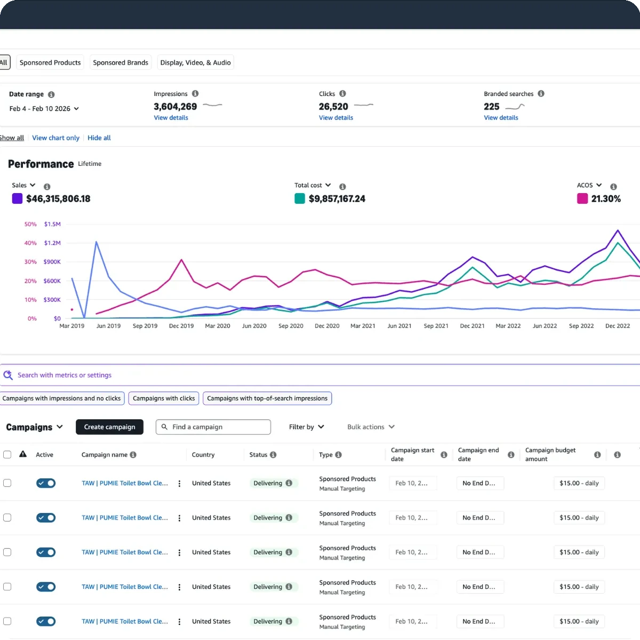The width and height of the screenshot is (640, 640).
Task: Switch to the Sponsored Products tab
Action: [x=50, y=62]
